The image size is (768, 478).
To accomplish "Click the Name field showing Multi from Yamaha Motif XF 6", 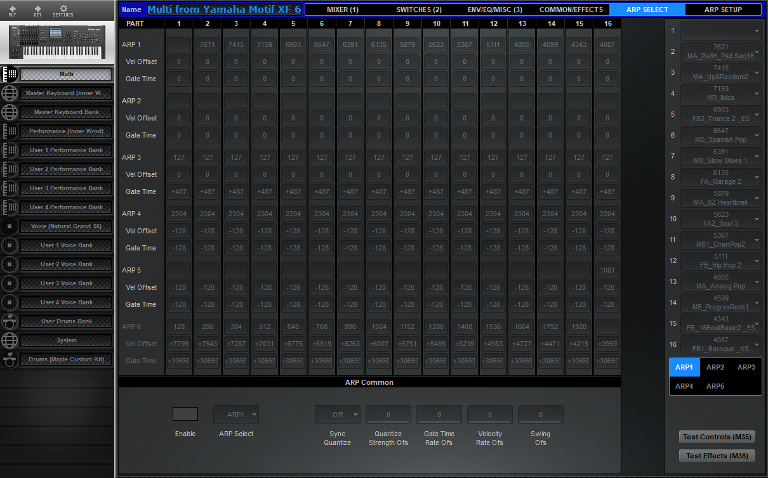I will (x=224, y=9).
